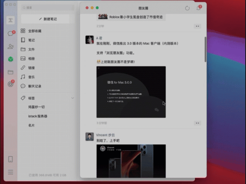Select the 文件 folder icon in list
The width and height of the screenshot is (246, 184).
click(23, 49)
